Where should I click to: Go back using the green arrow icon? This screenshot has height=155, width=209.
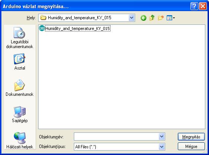(143, 18)
